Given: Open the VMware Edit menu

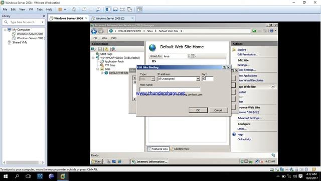Looking at the screenshot, I should pos(13,10).
